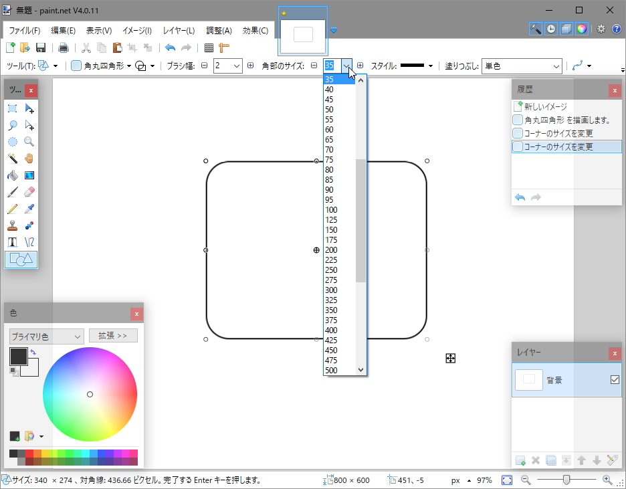The image size is (626, 489).
Task: Open the レイヤー(L) menu
Action: [179, 30]
